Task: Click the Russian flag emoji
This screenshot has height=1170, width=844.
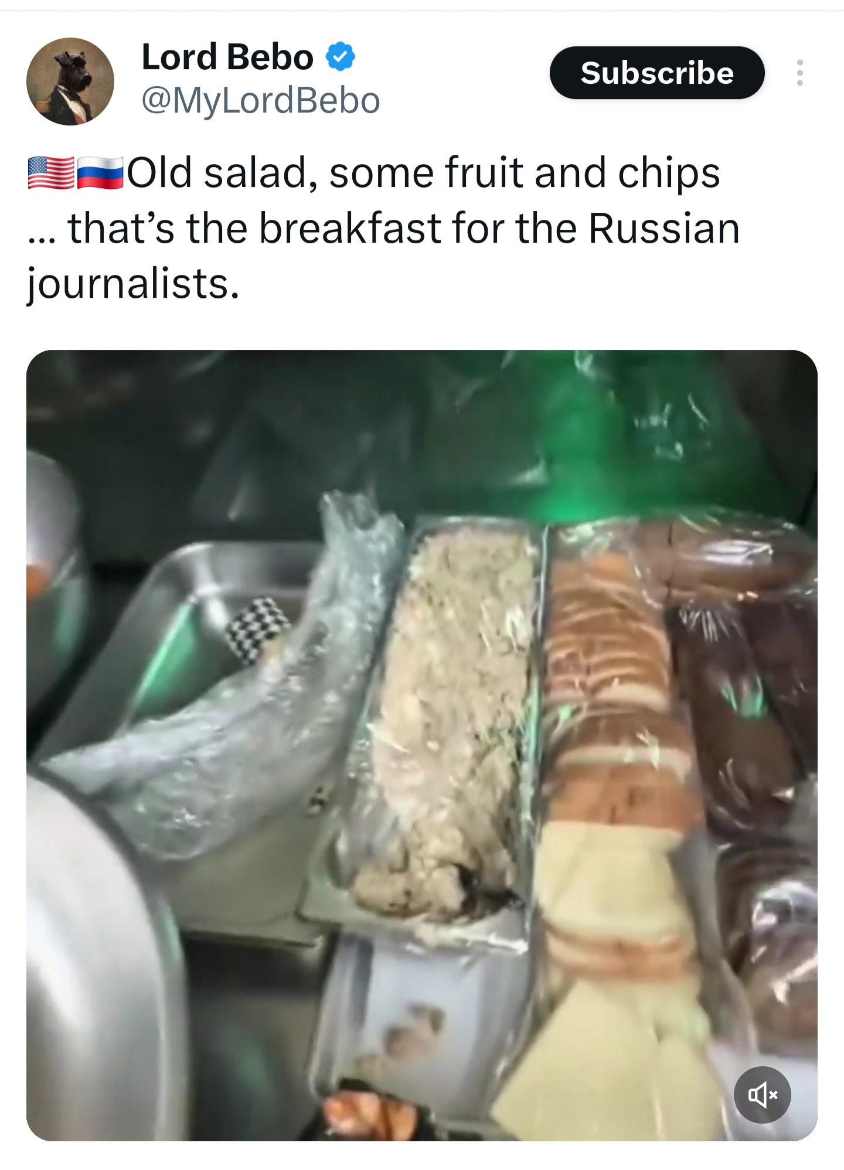Action: click(100, 173)
